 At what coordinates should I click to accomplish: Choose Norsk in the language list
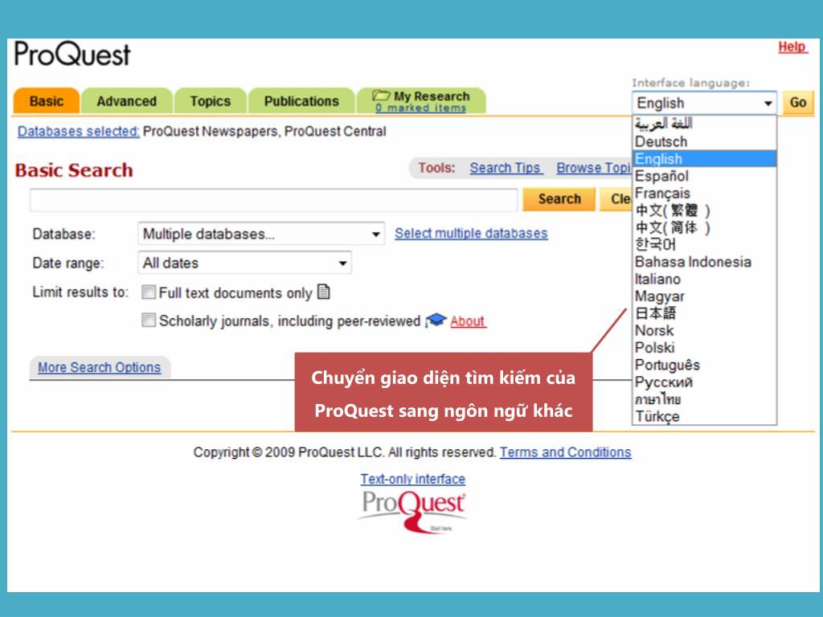click(x=704, y=330)
